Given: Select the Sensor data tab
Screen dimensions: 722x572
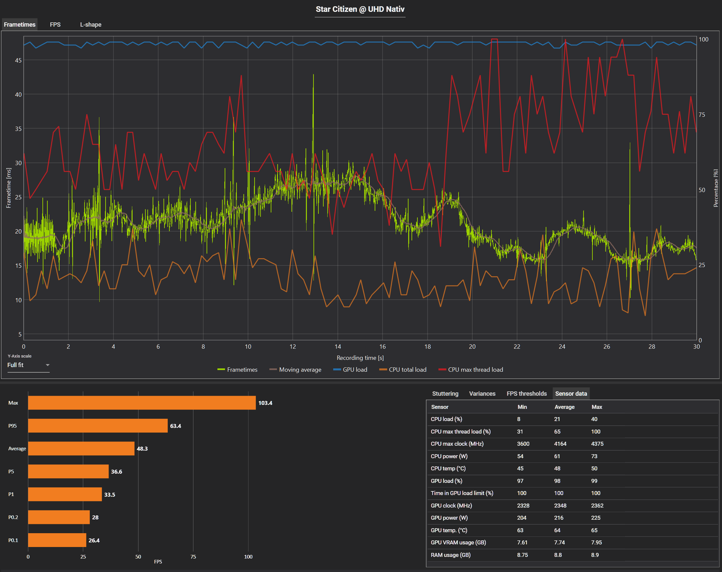Looking at the screenshot, I should [571, 393].
